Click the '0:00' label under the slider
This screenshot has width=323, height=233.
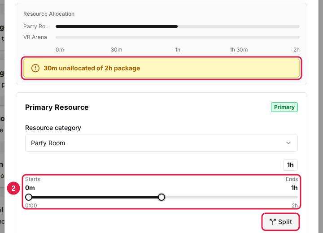31,205
